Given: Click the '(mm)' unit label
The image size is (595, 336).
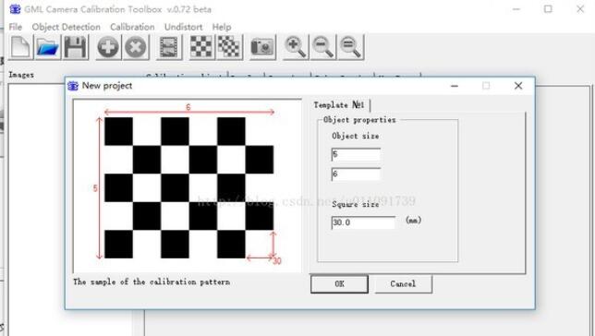Looking at the screenshot, I should point(413,221).
